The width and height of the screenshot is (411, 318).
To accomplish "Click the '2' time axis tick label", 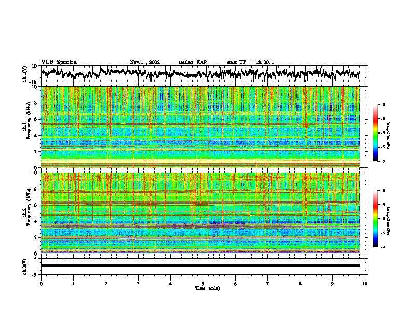I will (x=106, y=284).
